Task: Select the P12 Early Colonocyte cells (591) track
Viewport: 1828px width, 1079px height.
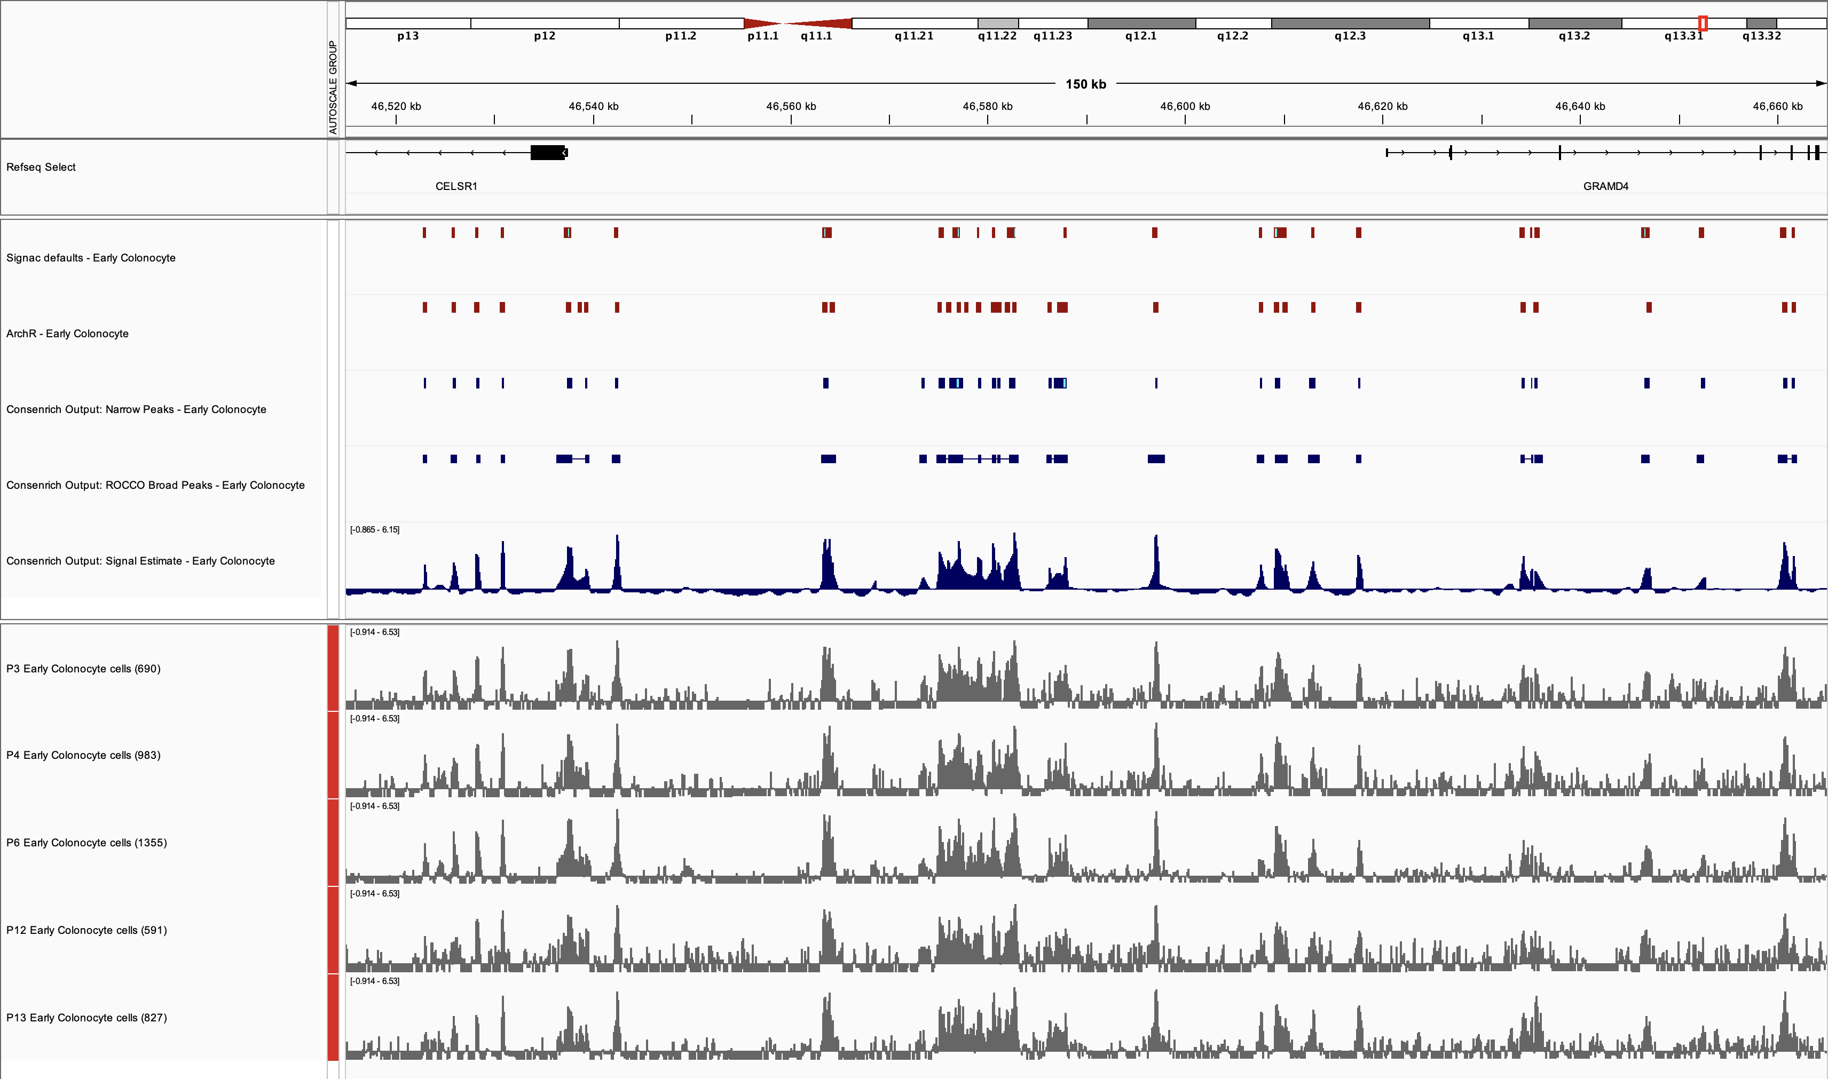Action: tap(86, 930)
